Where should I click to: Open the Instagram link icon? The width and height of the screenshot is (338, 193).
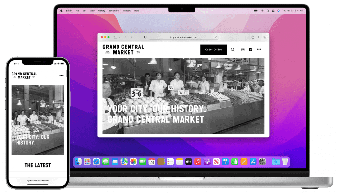[243, 50]
